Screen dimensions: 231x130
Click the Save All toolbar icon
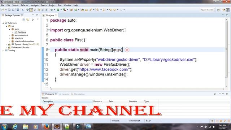[13, 10]
